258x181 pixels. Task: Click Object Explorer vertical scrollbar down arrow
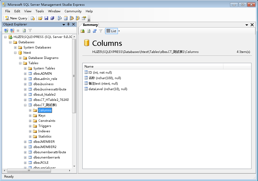pos(74,166)
